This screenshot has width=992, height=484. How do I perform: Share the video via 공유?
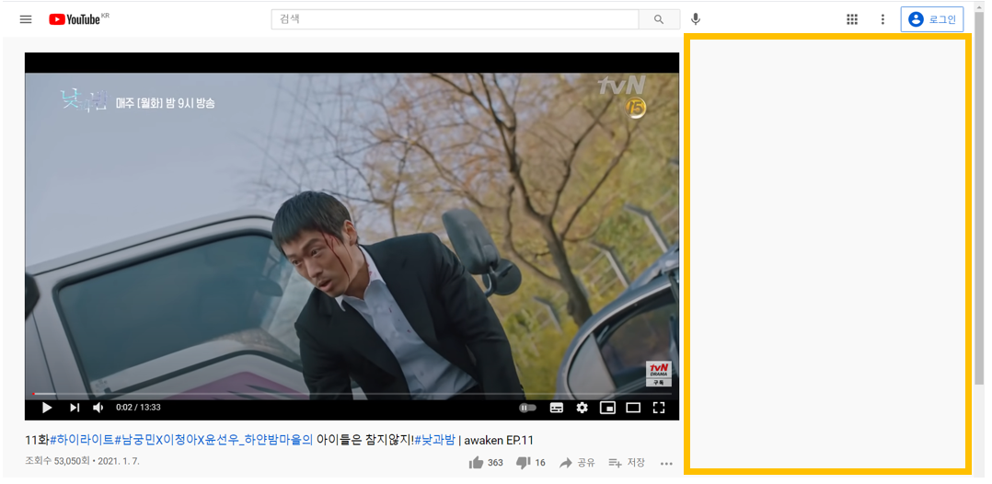point(577,463)
